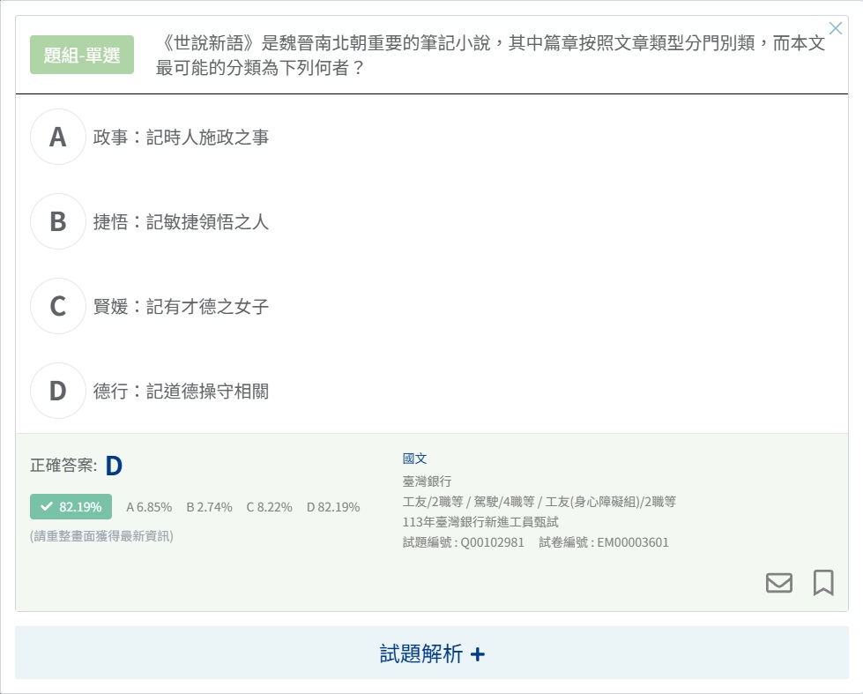Bookmark this question with the bookmark icon

(823, 583)
